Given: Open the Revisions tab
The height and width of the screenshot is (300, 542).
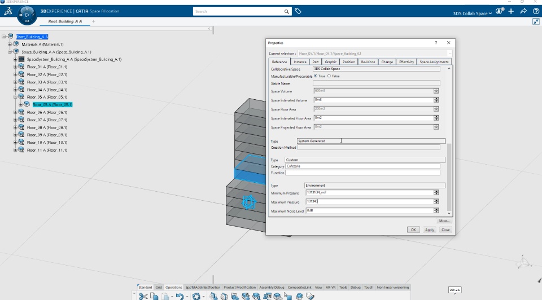Looking at the screenshot, I should pyautogui.click(x=368, y=62).
